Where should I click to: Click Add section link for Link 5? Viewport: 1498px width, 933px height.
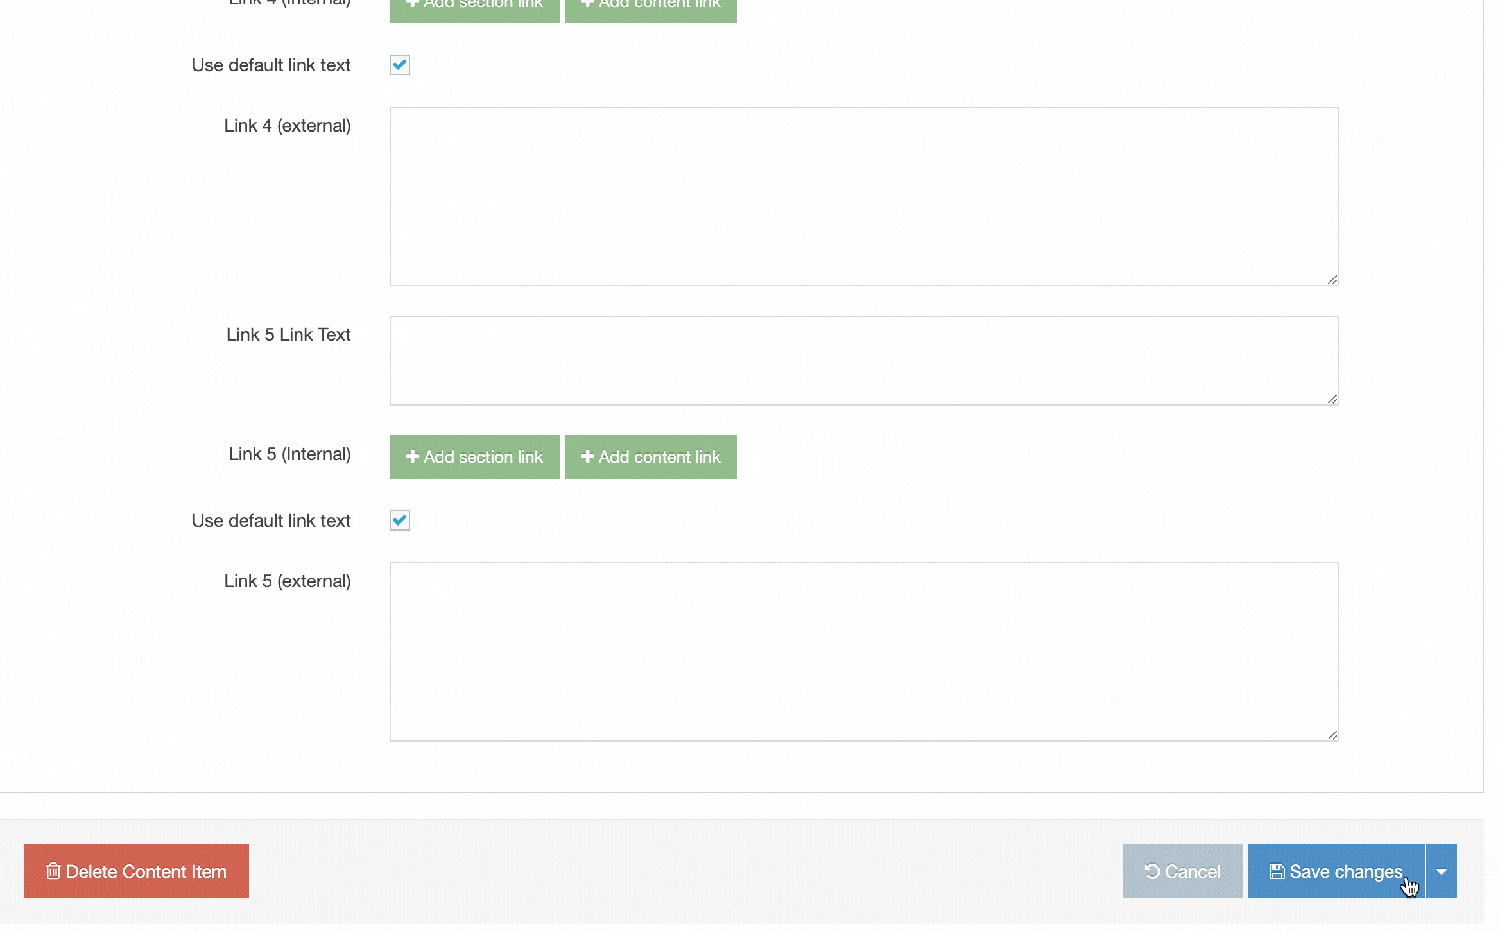click(474, 457)
